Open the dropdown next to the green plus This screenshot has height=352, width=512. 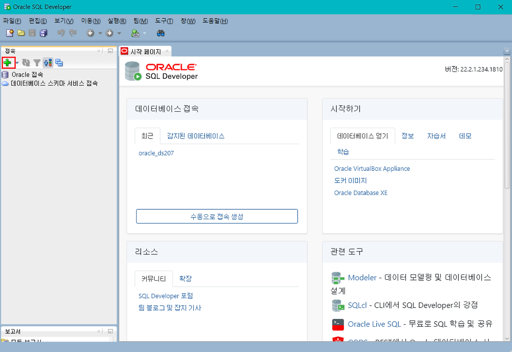point(17,63)
